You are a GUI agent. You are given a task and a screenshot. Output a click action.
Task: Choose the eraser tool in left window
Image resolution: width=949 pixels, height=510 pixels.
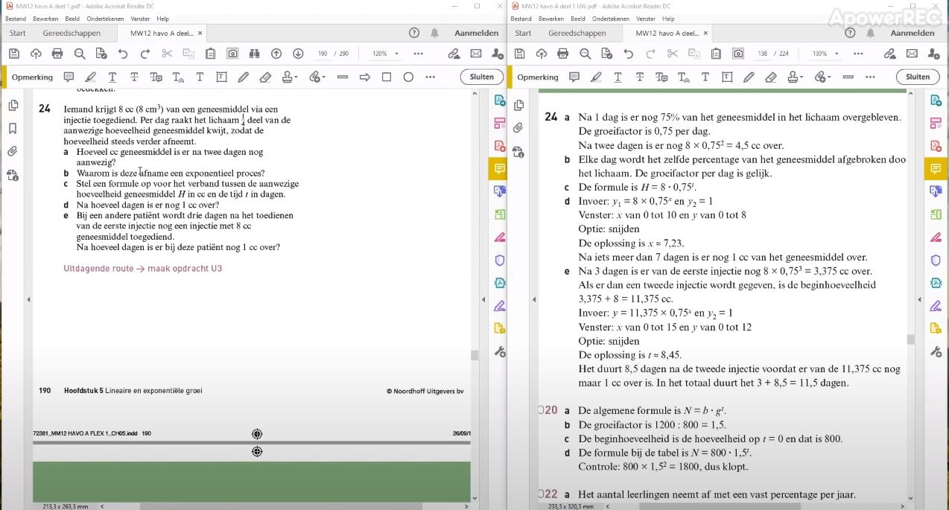tap(265, 77)
